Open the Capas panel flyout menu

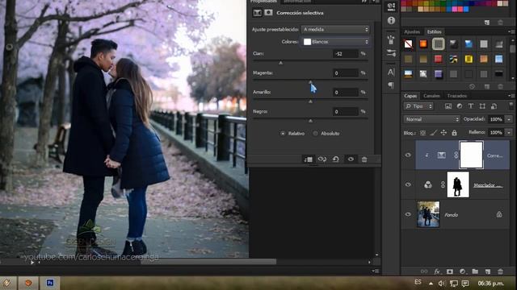[511, 96]
